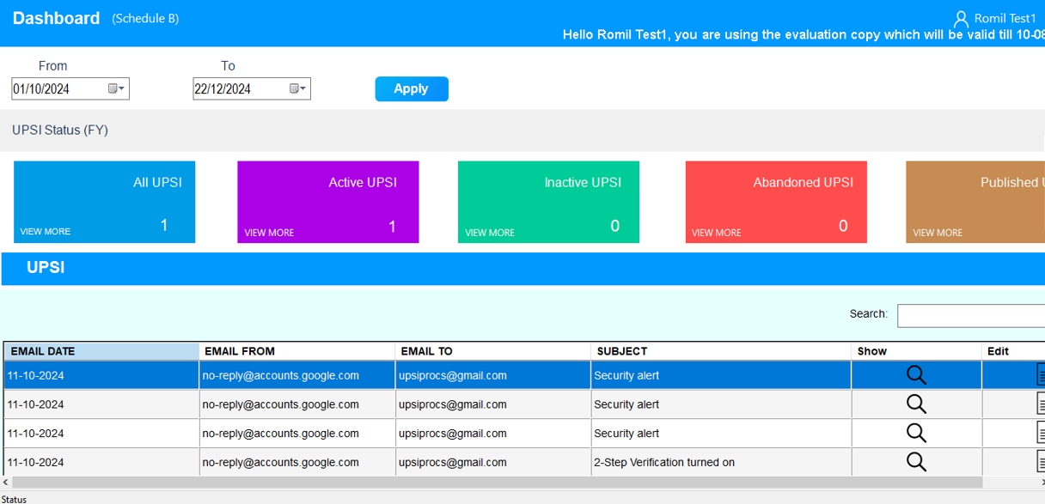Click VIEW MORE on All UPSI card

click(x=46, y=232)
